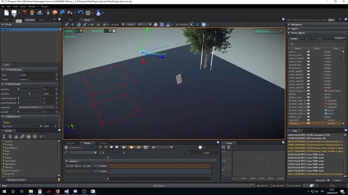Stop the cutscene playback
Screen dimensions: 348x195
tap(131, 147)
